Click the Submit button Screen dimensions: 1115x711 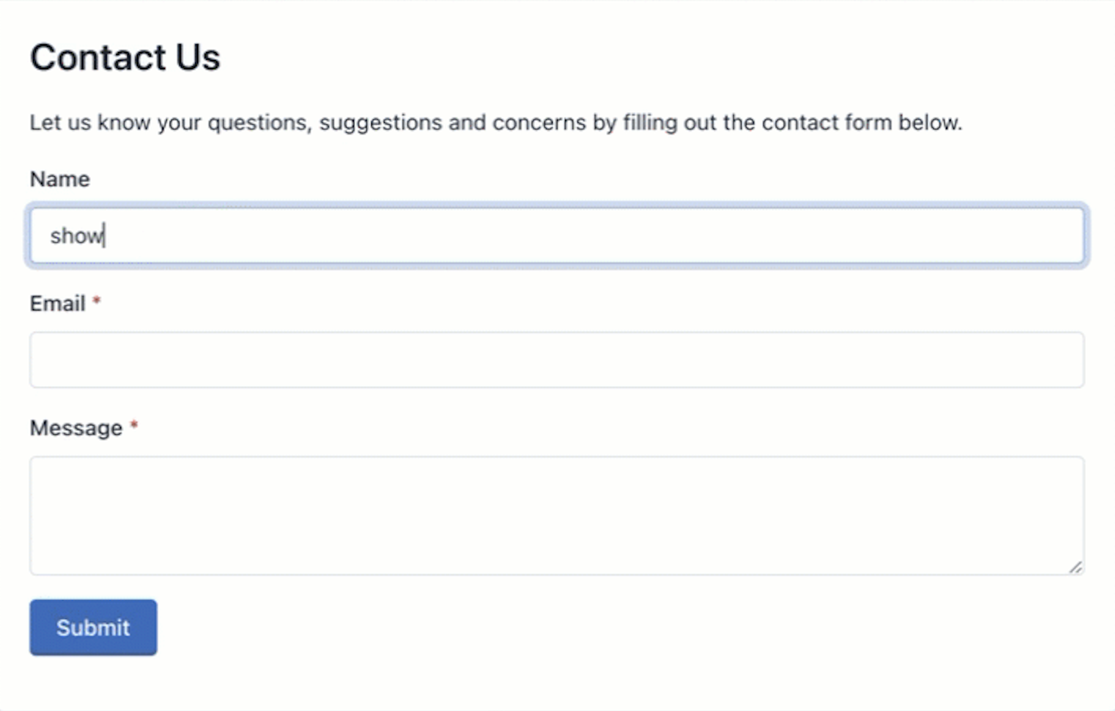[93, 627]
